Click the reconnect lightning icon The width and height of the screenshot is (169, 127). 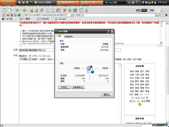pos(36,10)
